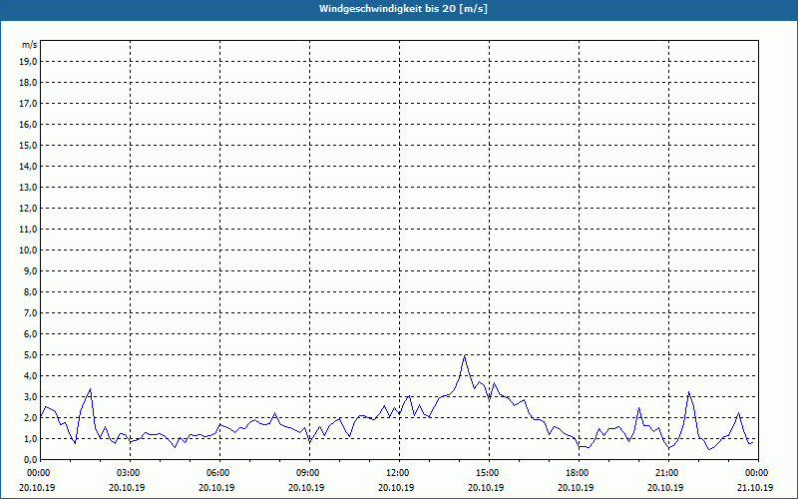Viewport: 798px width, 499px height.
Task: Pick the '15,0' y-axis label
Action: click(x=29, y=145)
